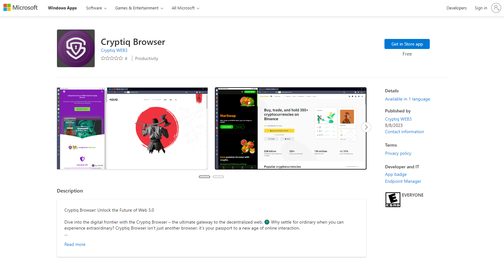
Task: Select the Windows Apps menu item
Action: (x=62, y=8)
